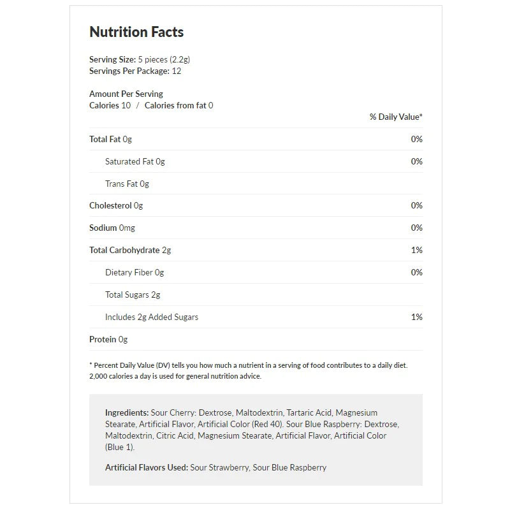510x510 pixels.
Task: Click the Percent Daily Value footnote
Action: click(248, 370)
